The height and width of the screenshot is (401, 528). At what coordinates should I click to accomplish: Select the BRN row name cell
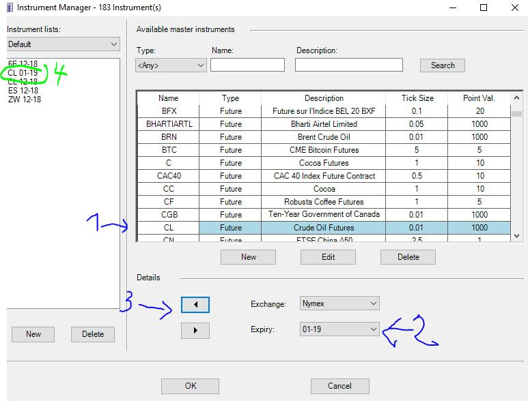[168, 137]
